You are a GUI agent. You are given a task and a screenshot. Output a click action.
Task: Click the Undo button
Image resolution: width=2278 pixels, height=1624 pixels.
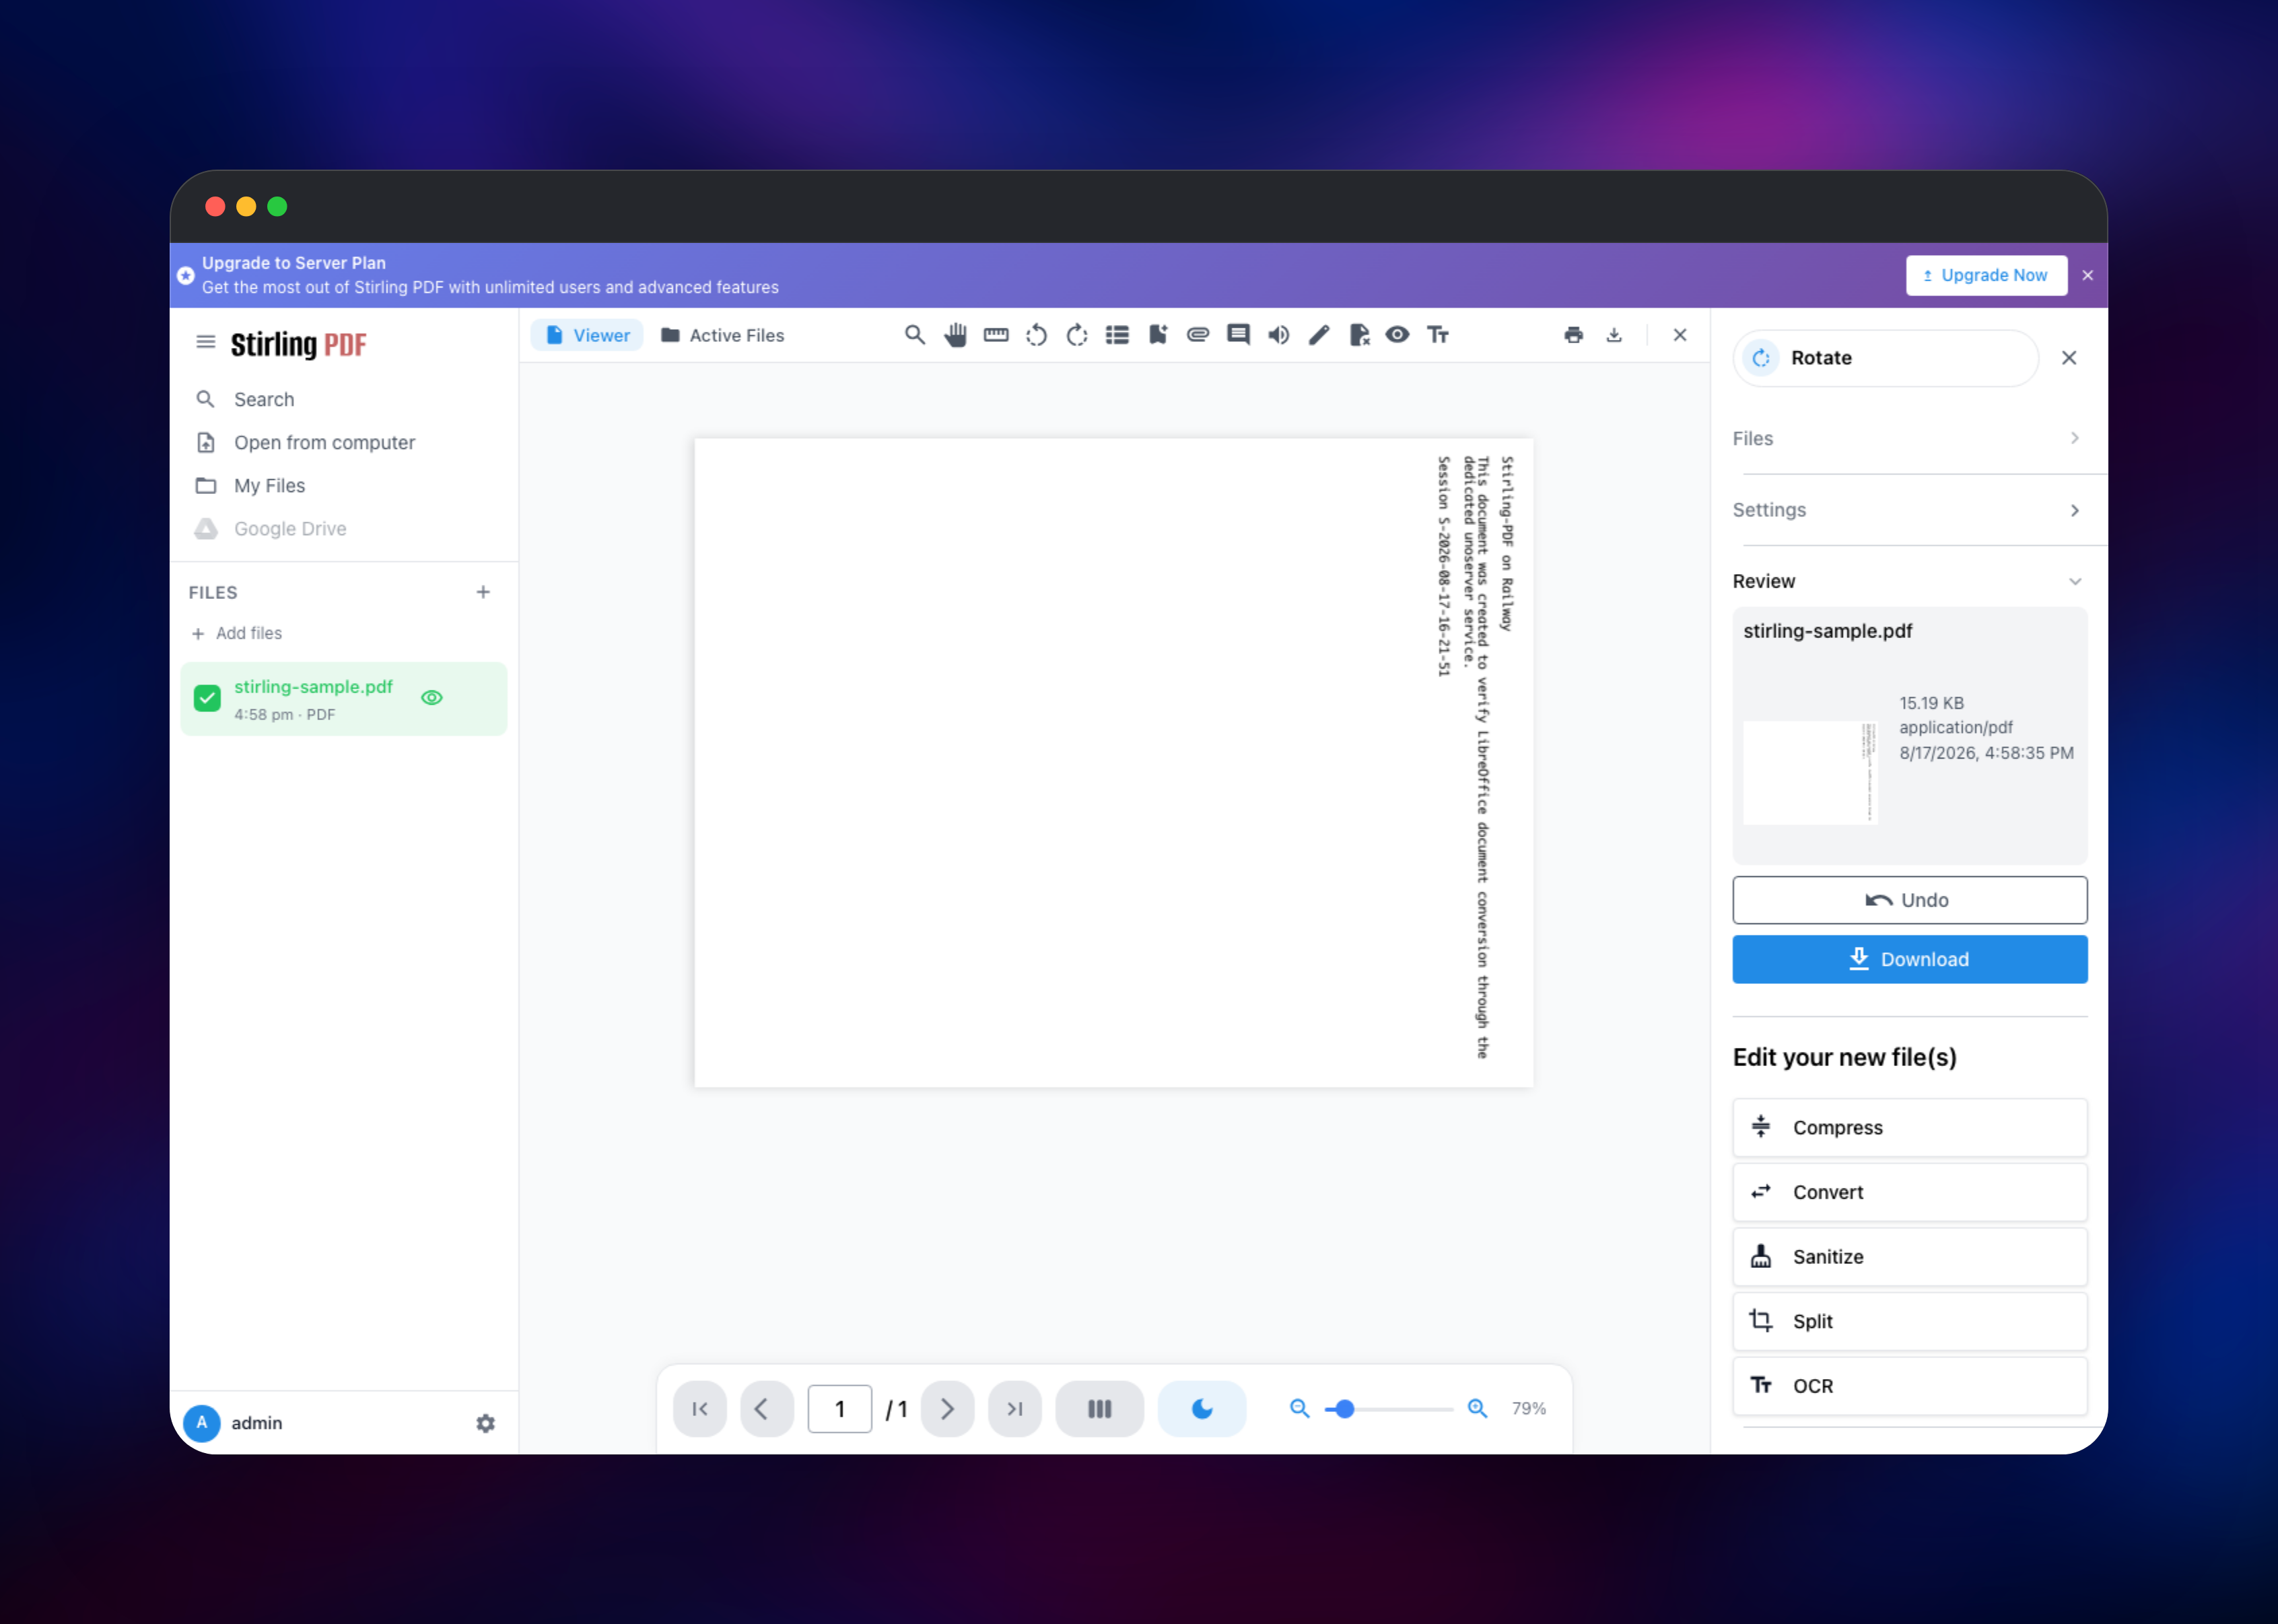click(1910, 900)
